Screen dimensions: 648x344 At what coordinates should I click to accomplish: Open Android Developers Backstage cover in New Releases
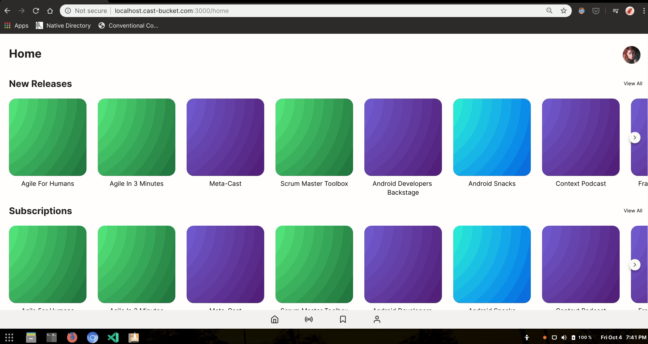pos(403,137)
